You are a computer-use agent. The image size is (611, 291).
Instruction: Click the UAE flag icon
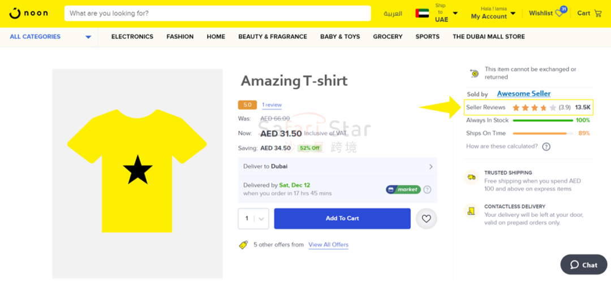[422, 13]
